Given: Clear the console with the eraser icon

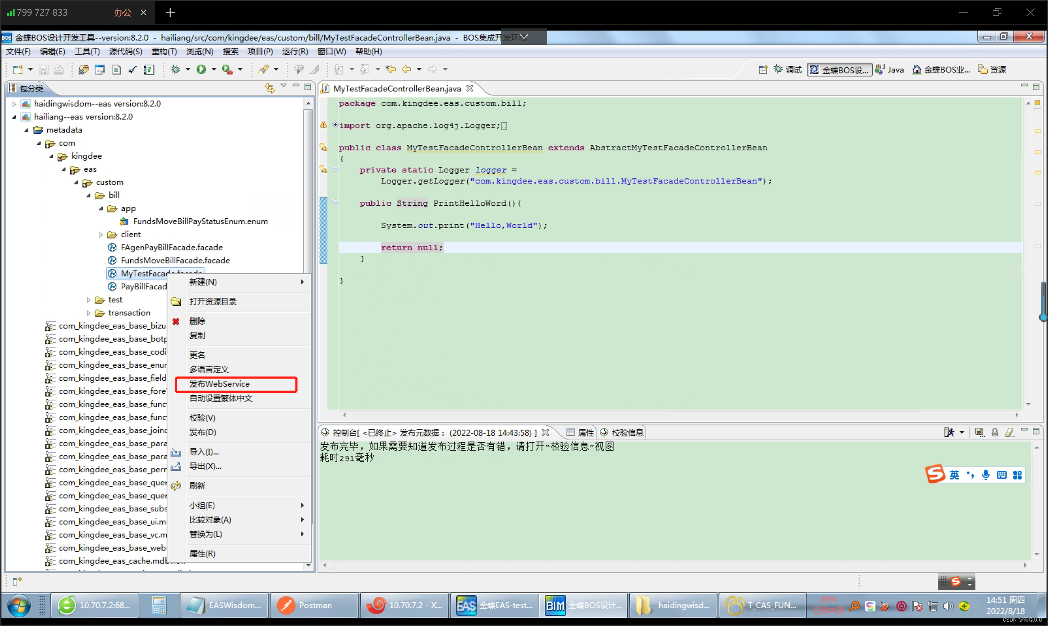Looking at the screenshot, I should tap(1009, 432).
